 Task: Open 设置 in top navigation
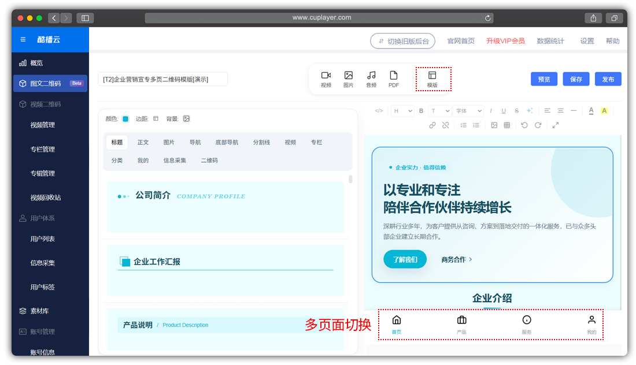point(587,41)
